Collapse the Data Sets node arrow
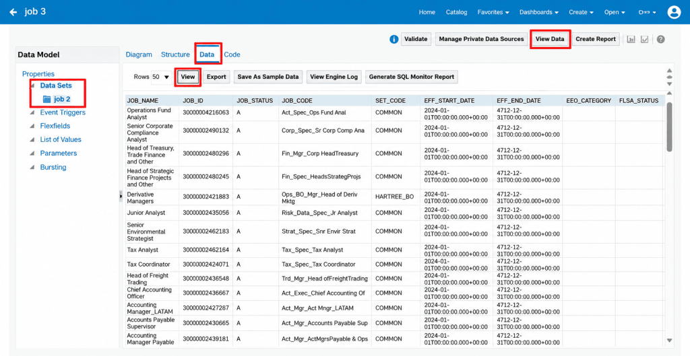 click(x=32, y=85)
